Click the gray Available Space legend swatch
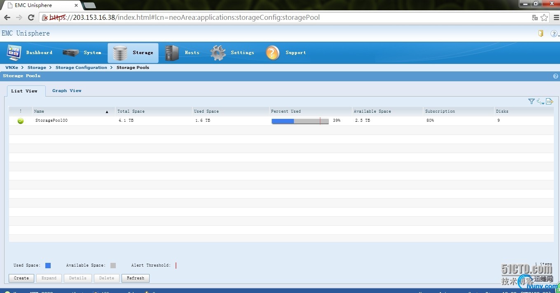This screenshot has height=293, width=560. point(113,266)
